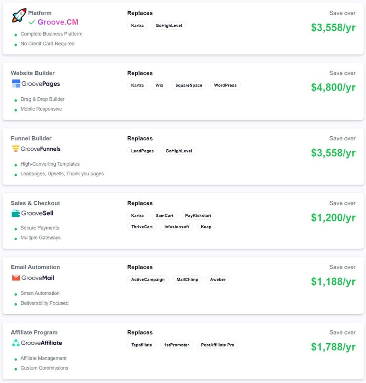Select the SquareSpace replaces tag

188,85
